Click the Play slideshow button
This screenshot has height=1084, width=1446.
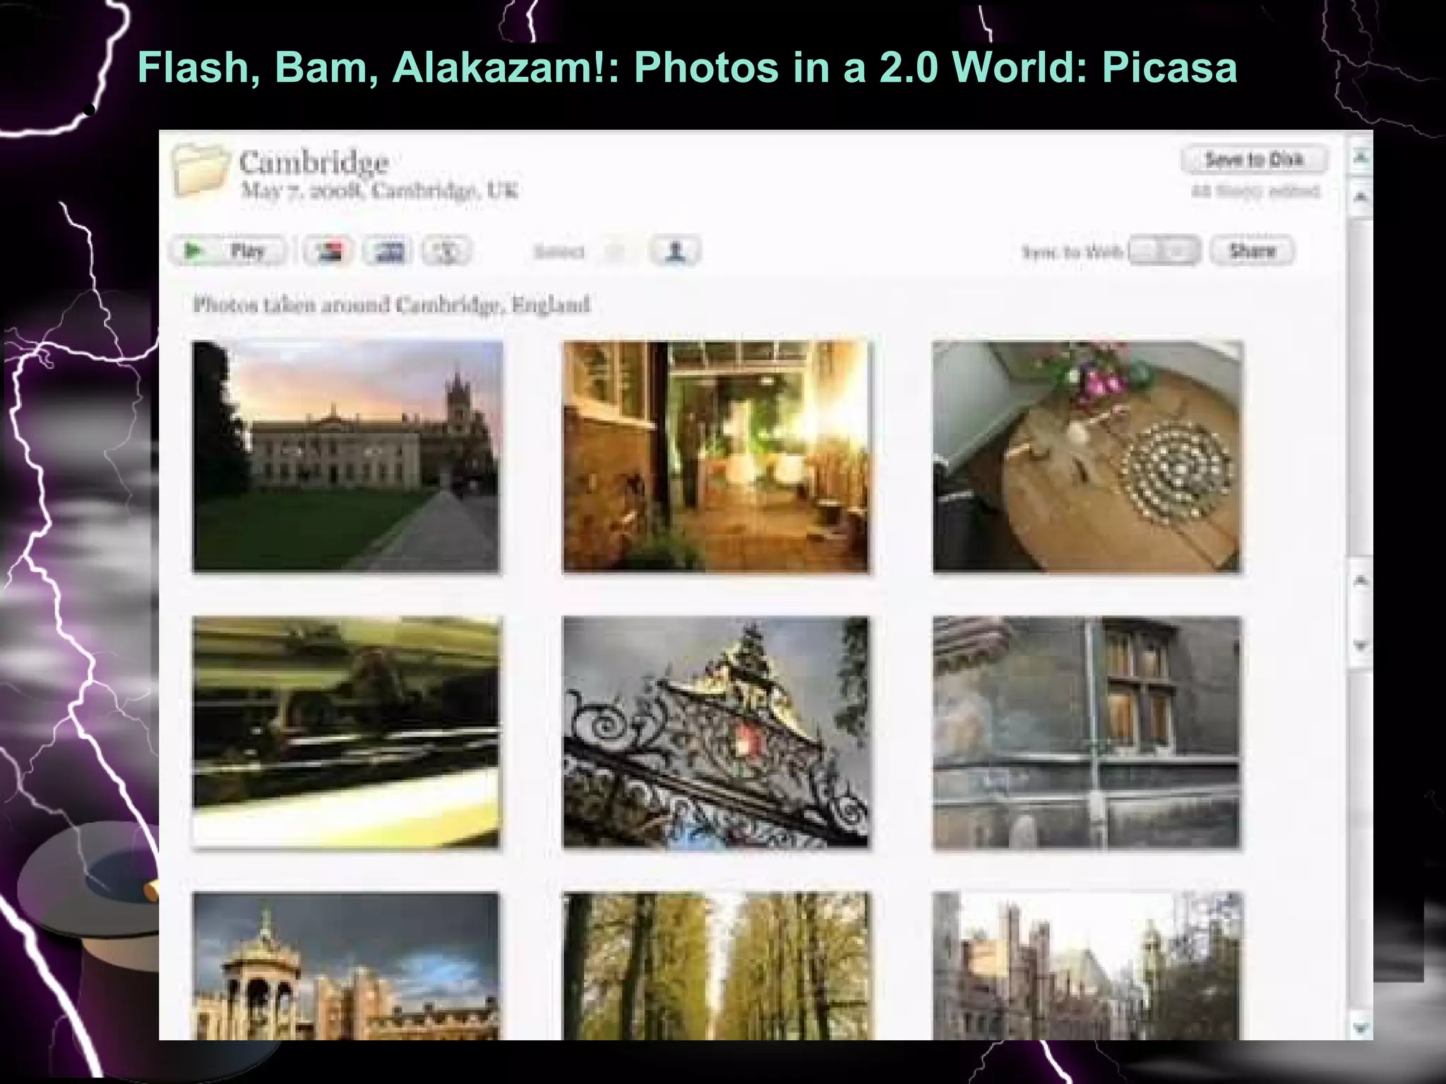coord(227,251)
